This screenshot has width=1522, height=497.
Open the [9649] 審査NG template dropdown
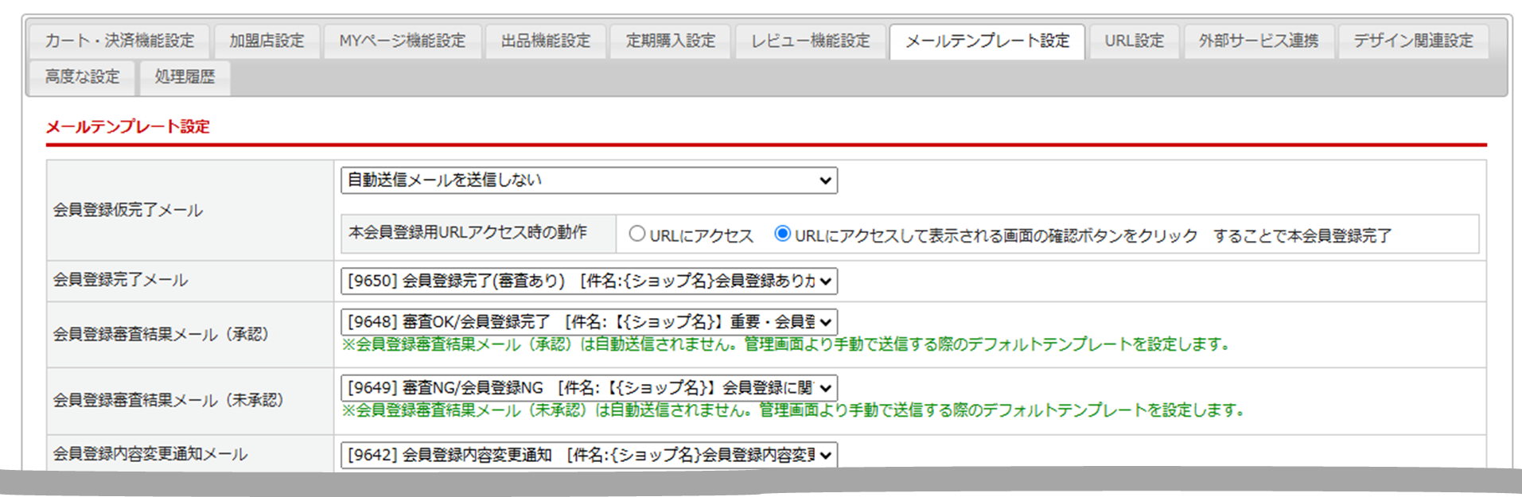[589, 388]
